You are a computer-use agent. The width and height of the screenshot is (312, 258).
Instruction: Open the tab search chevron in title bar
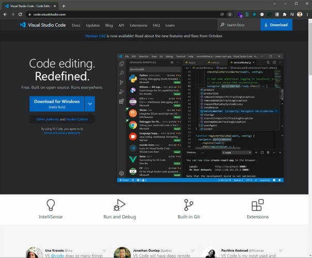coord(274,4)
